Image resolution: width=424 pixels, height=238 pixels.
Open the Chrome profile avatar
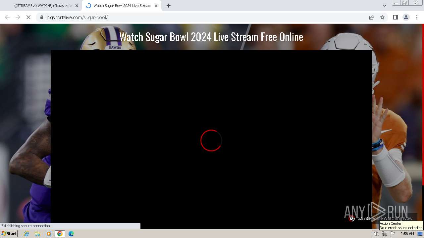406,17
